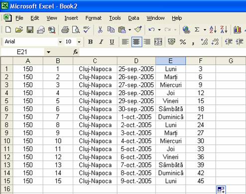Open the Name Box dropdown arrow

(48, 52)
